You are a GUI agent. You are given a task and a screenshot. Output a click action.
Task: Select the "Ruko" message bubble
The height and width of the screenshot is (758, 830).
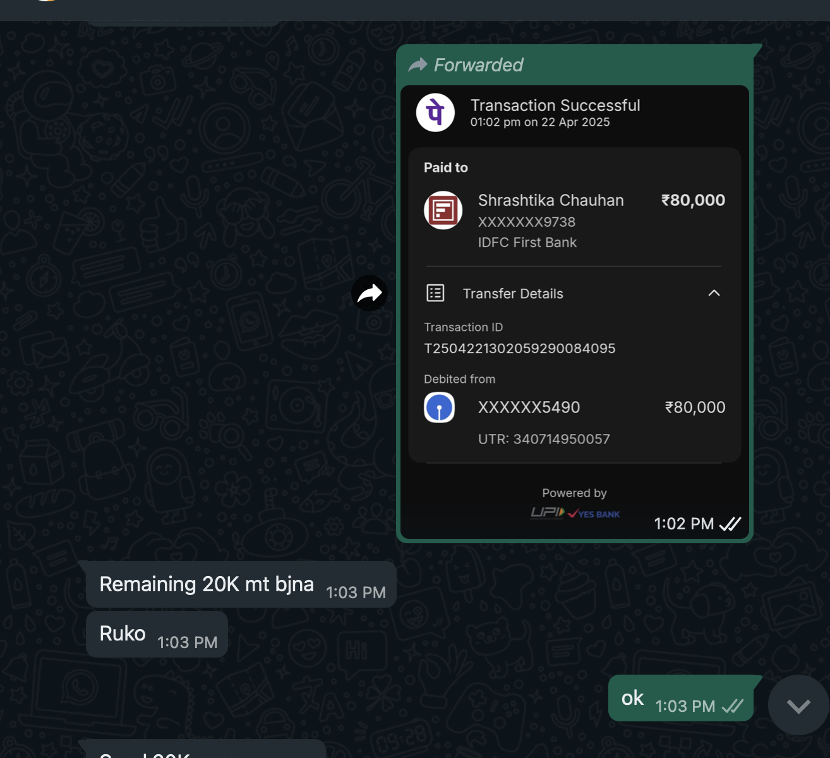[123, 634]
